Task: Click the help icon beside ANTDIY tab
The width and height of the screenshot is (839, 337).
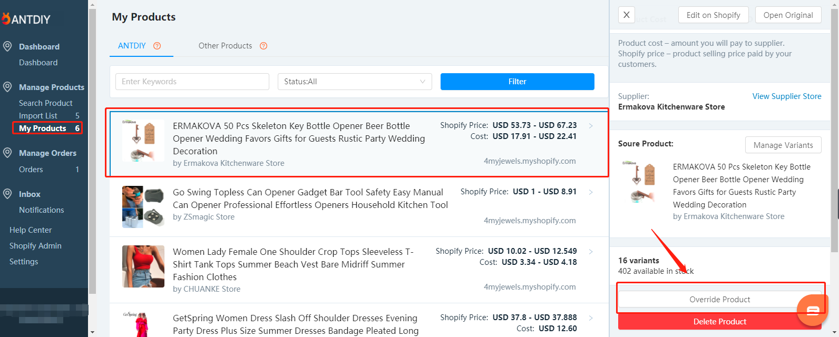Action: click(x=157, y=46)
